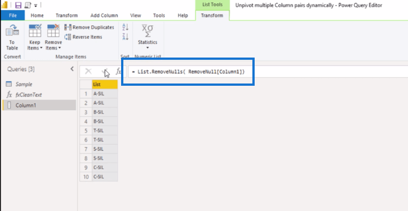The width and height of the screenshot is (408, 211).
Task: Click row number 2 in the list
Action: coord(86,103)
